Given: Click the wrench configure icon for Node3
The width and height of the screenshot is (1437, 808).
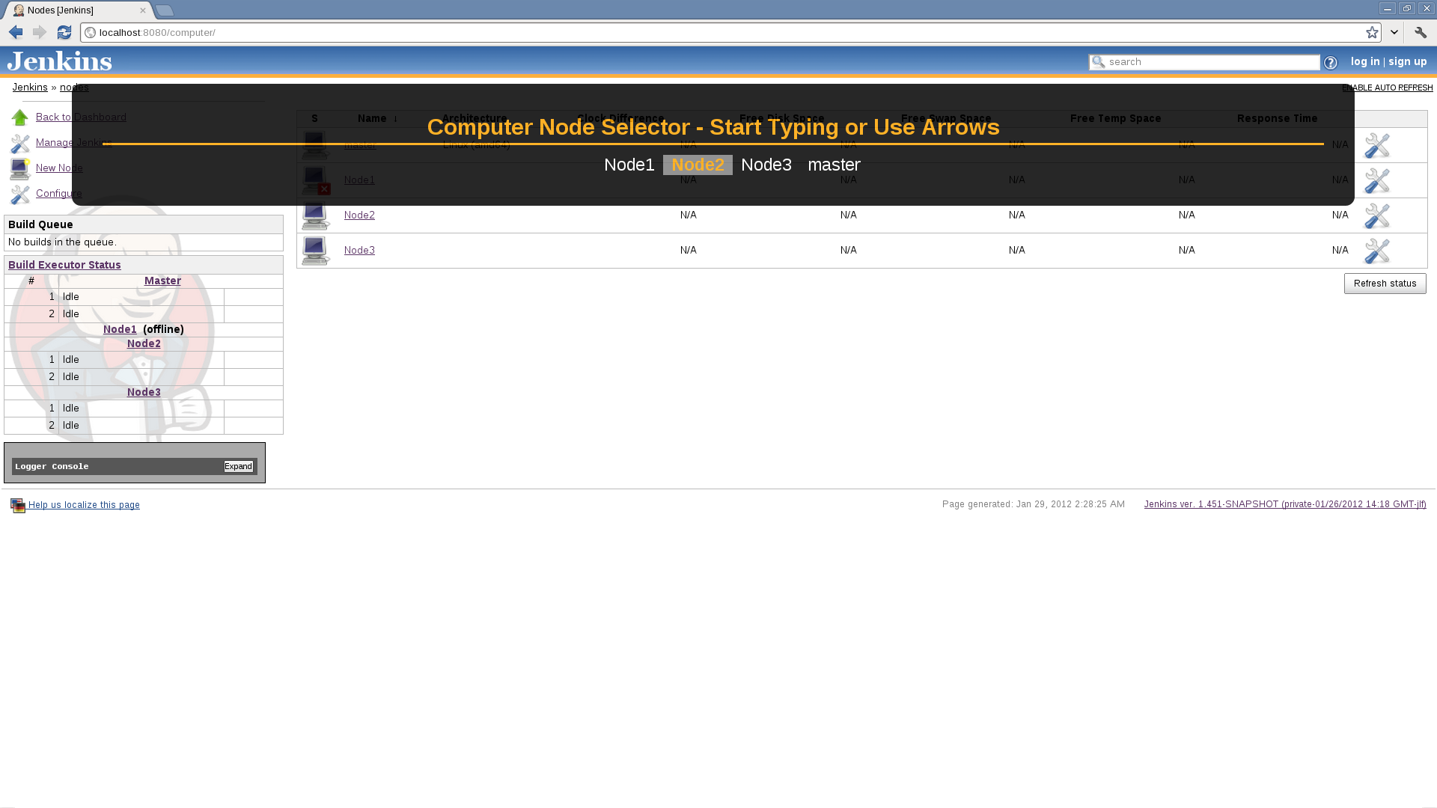Looking at the screenshot, I should [x=1376, y=251].
